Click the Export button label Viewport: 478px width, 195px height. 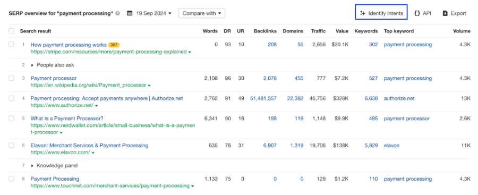458,13
